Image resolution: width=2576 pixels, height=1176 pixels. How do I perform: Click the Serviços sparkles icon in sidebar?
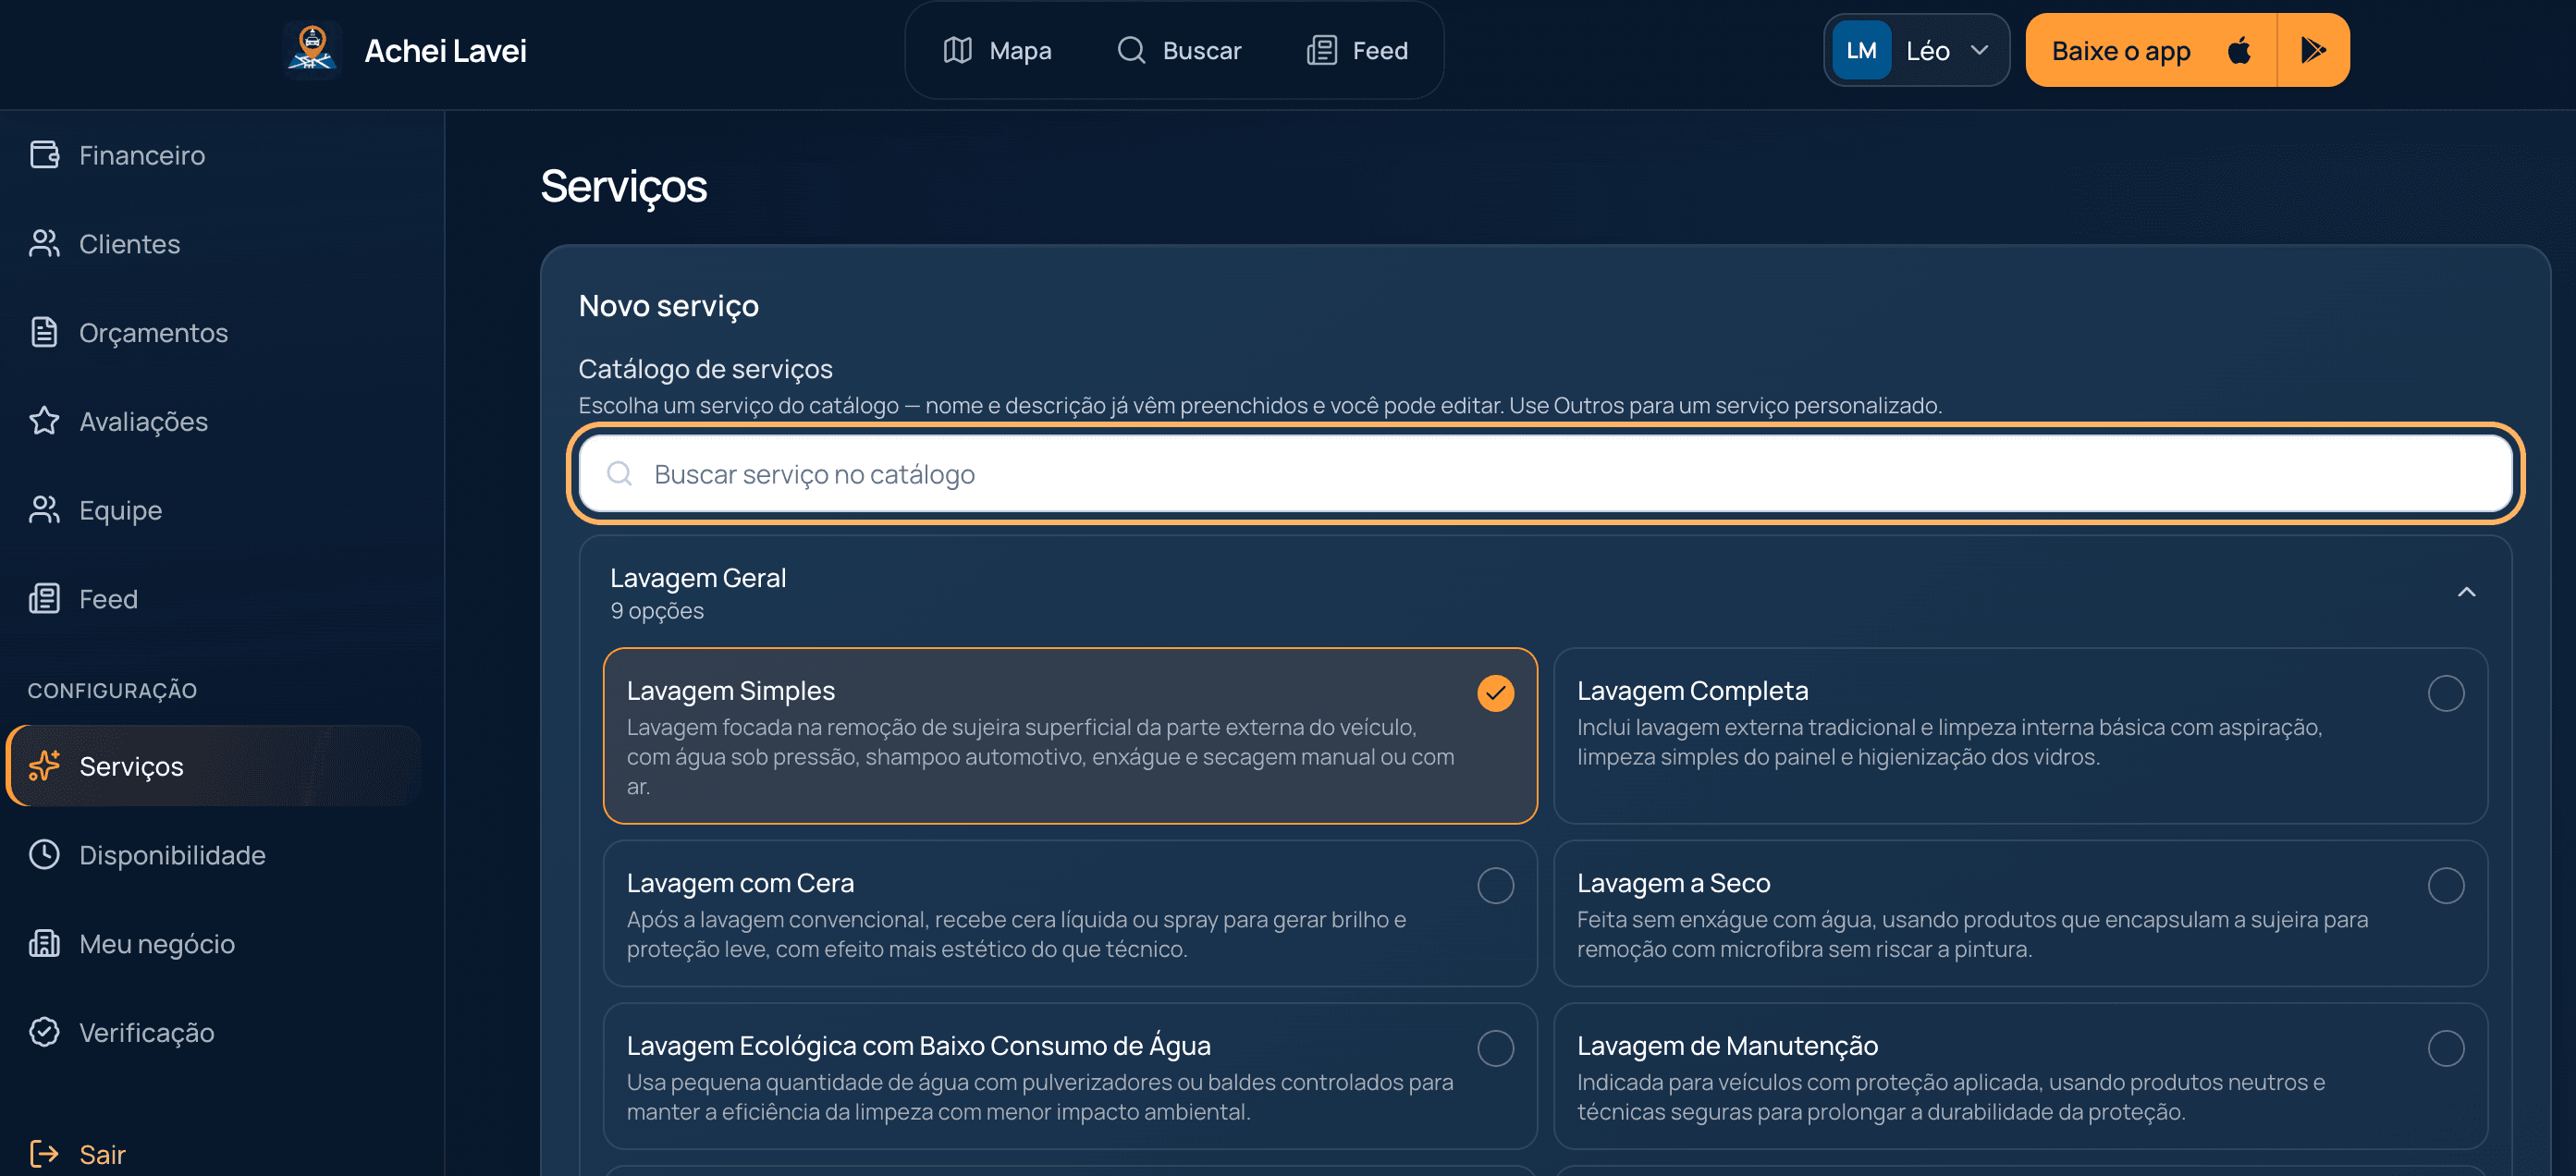pos(44,766)
